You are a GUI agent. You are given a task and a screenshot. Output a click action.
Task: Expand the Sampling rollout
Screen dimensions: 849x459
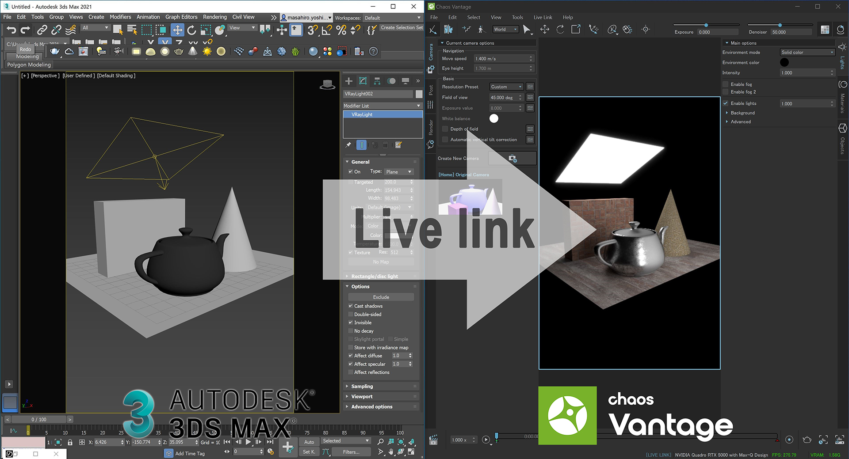pyautogui.click(x=381, y=386)
